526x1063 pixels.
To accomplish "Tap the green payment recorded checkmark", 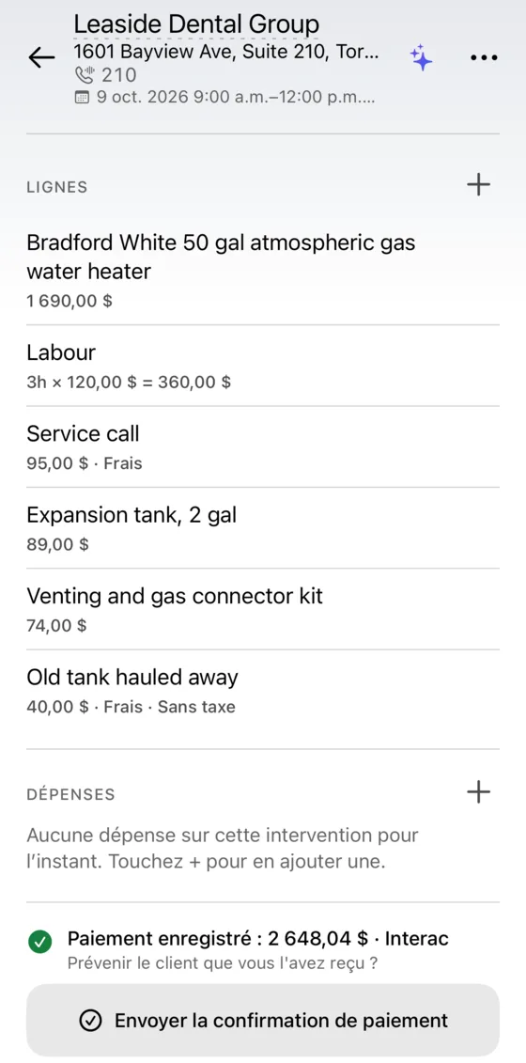I will [x=40, y=942].
